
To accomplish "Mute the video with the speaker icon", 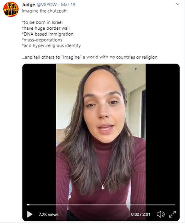I will [161, 214].
